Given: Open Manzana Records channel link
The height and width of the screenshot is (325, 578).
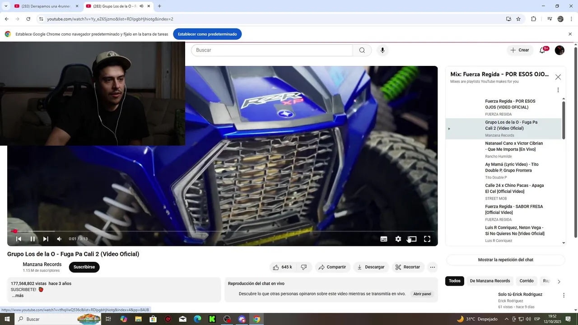Looking at the screenshot, I should [42, 265].
